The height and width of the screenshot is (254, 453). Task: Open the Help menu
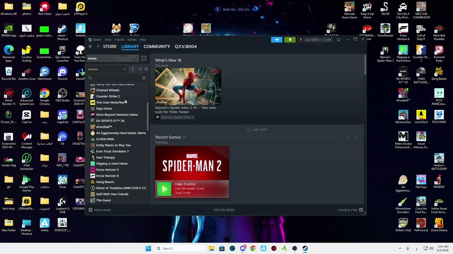pyautogui.click(x=143, y=40)
